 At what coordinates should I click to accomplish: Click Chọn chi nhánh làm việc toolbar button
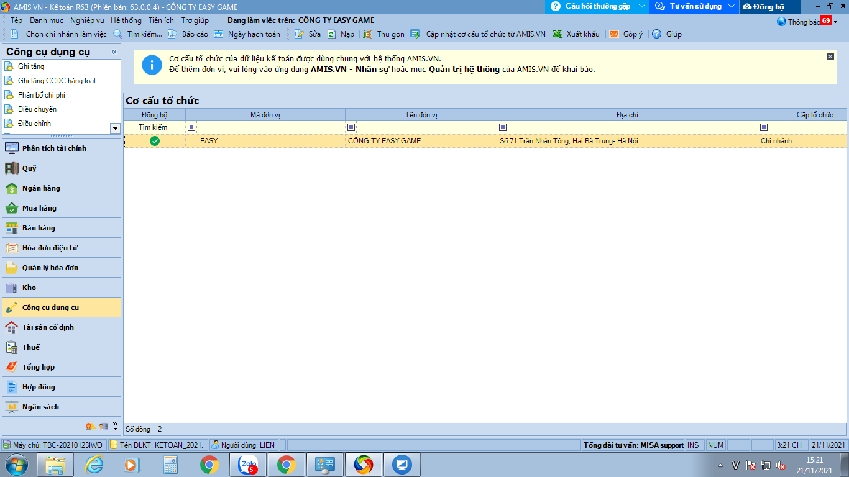(x=58, y=34)
